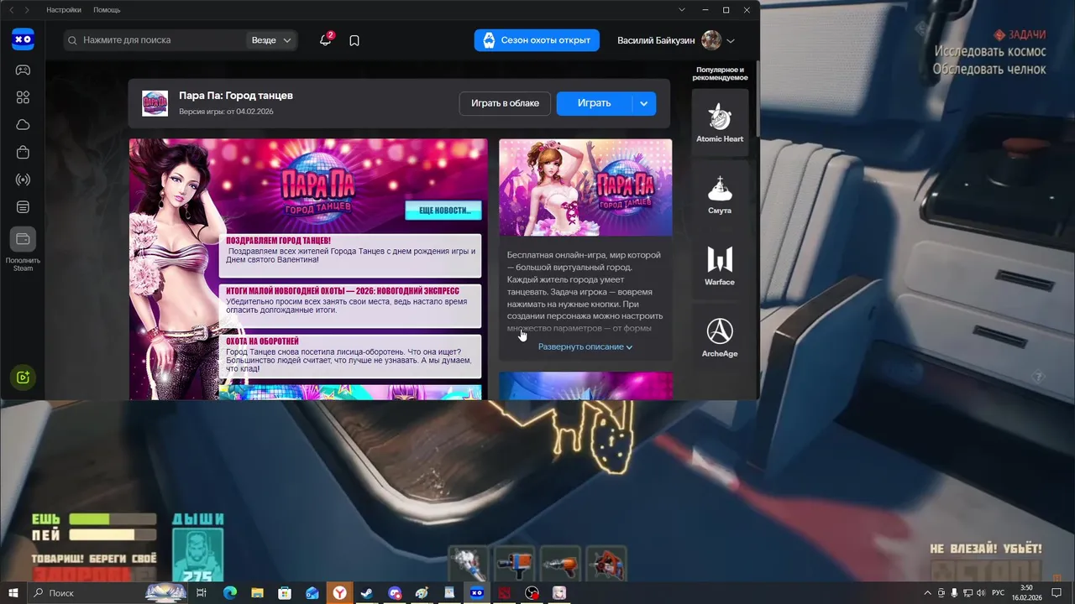The image size is (1075, 604).
Task: Open File Explorer from Windows taskbar
Action: click(257, 593)
